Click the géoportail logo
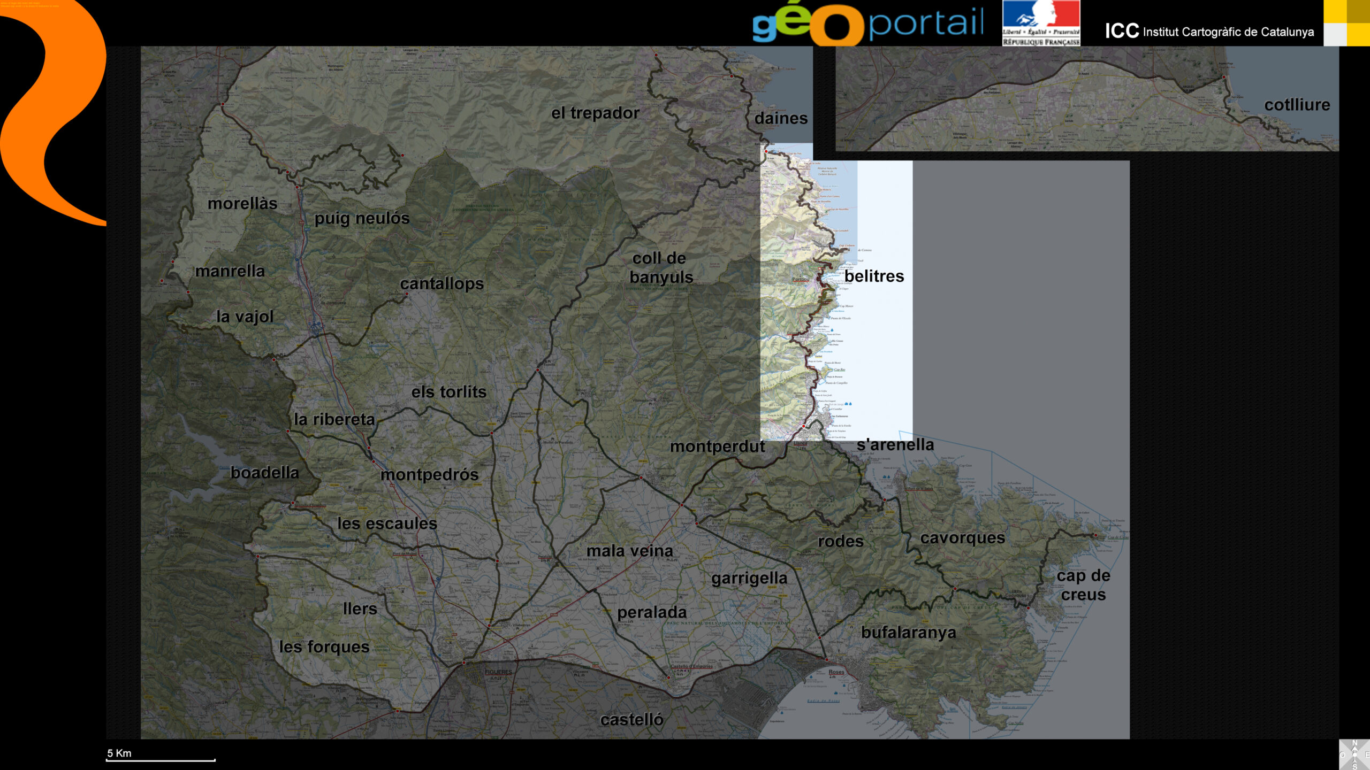 click(x=867, y=24)
